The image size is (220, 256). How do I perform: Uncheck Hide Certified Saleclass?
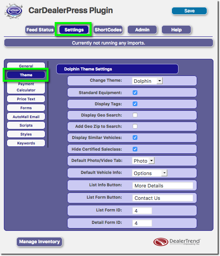pyautogui.click(x=135, y=149)
